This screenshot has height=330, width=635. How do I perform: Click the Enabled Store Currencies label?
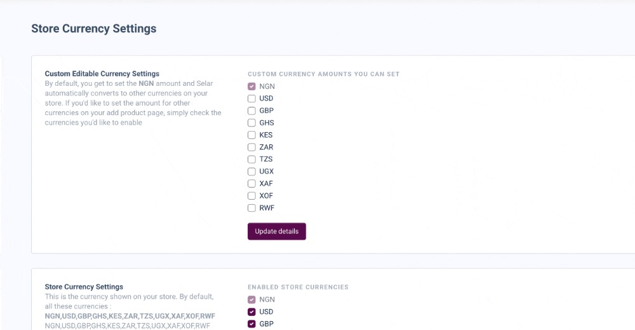(298, 287)
